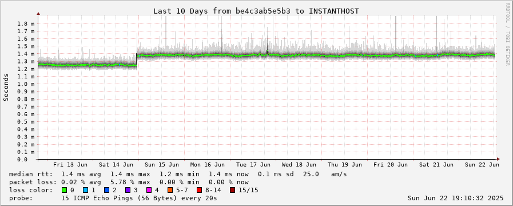Click the orange loss color 5-7 swatch
This screenshot has width=513, height=206.
(170, 190)
